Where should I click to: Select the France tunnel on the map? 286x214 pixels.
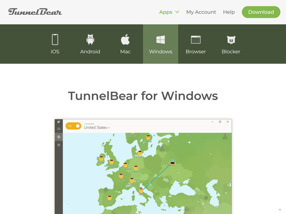121,176
